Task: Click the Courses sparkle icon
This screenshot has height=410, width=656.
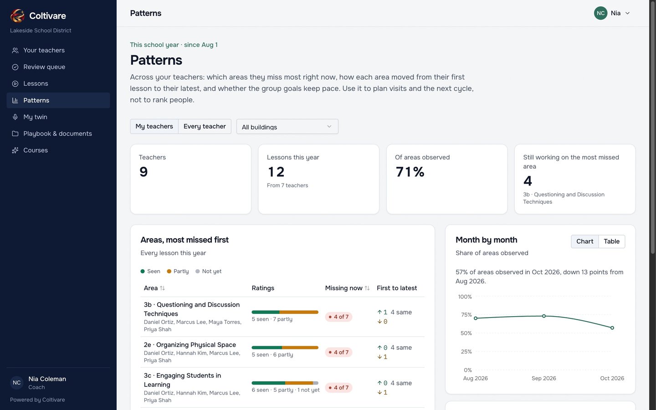Action: (x=15, y=150)
